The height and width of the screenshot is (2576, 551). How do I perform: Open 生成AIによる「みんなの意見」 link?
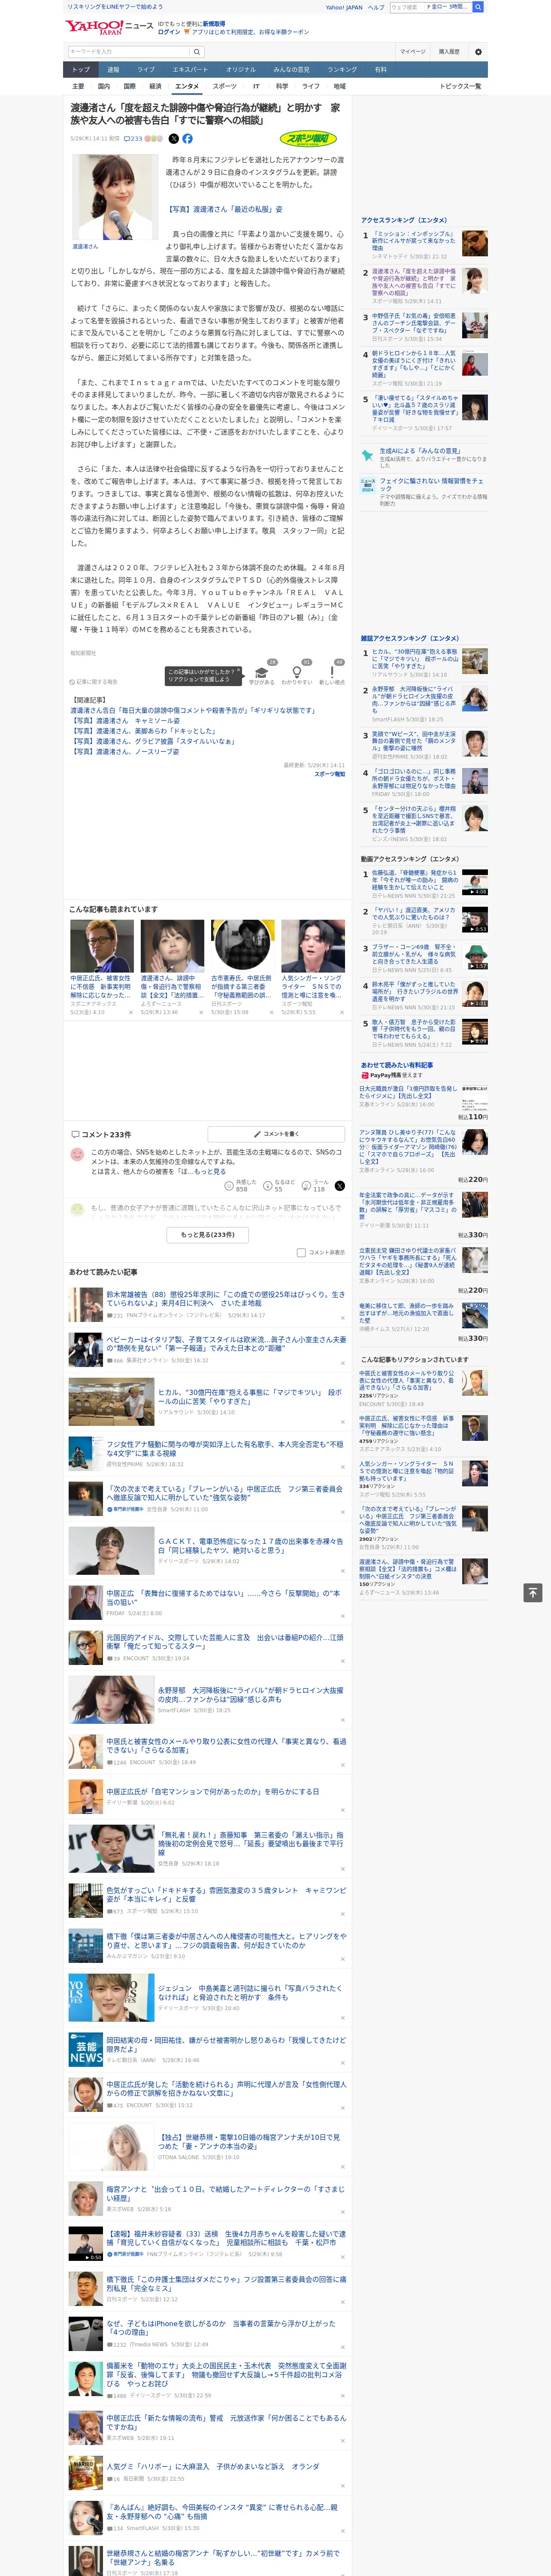(420, 451)
